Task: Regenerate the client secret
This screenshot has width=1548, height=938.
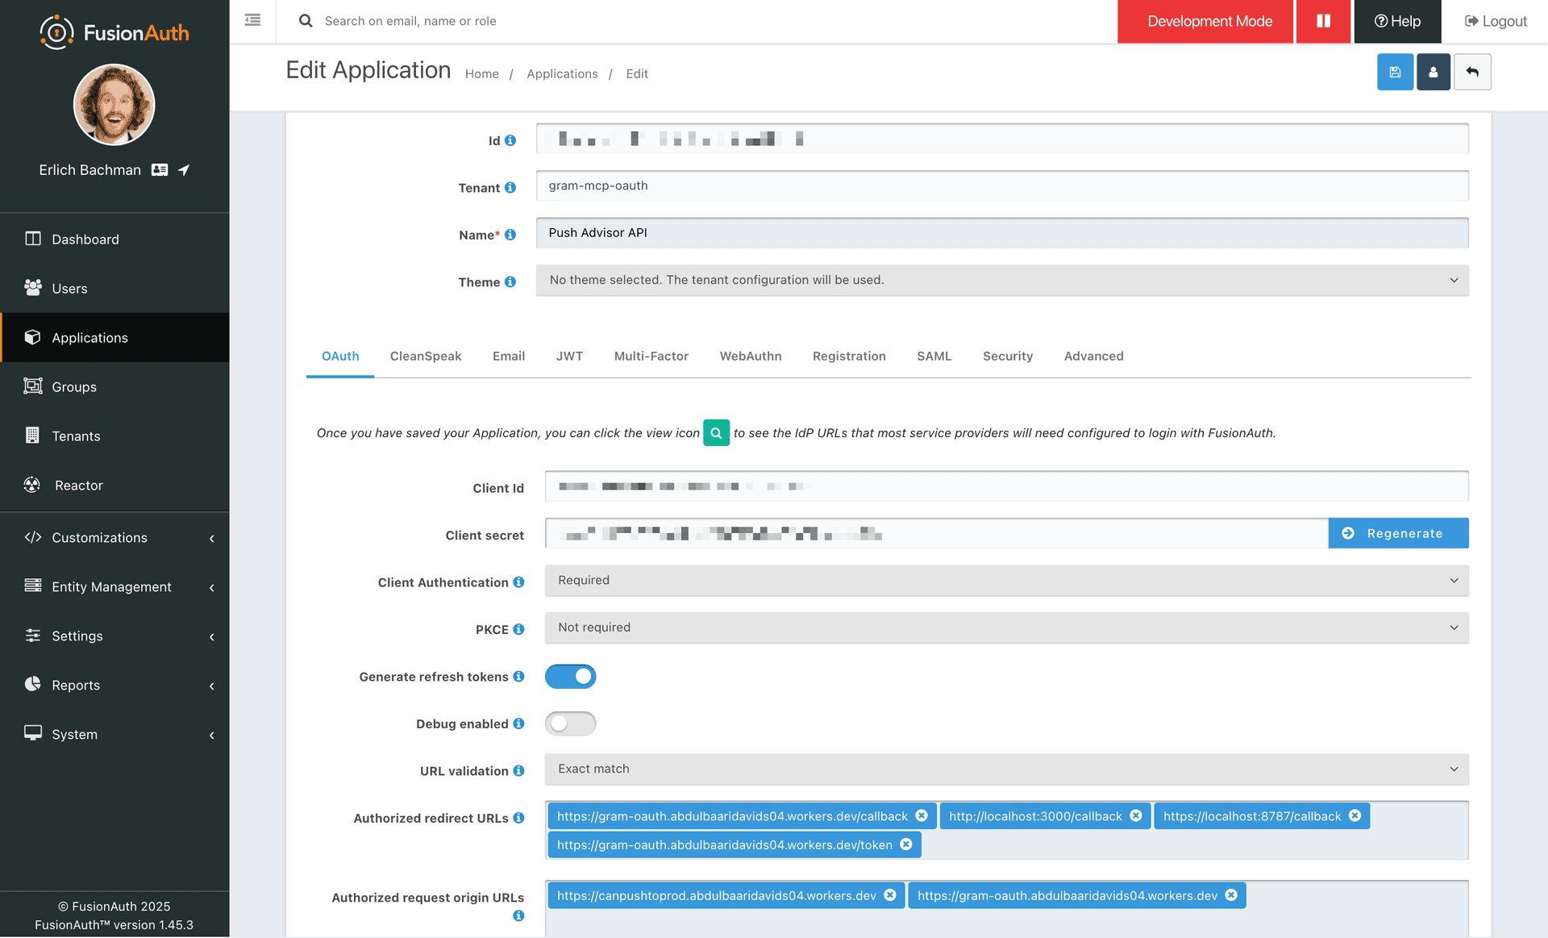Action: tap(1398, 533)
